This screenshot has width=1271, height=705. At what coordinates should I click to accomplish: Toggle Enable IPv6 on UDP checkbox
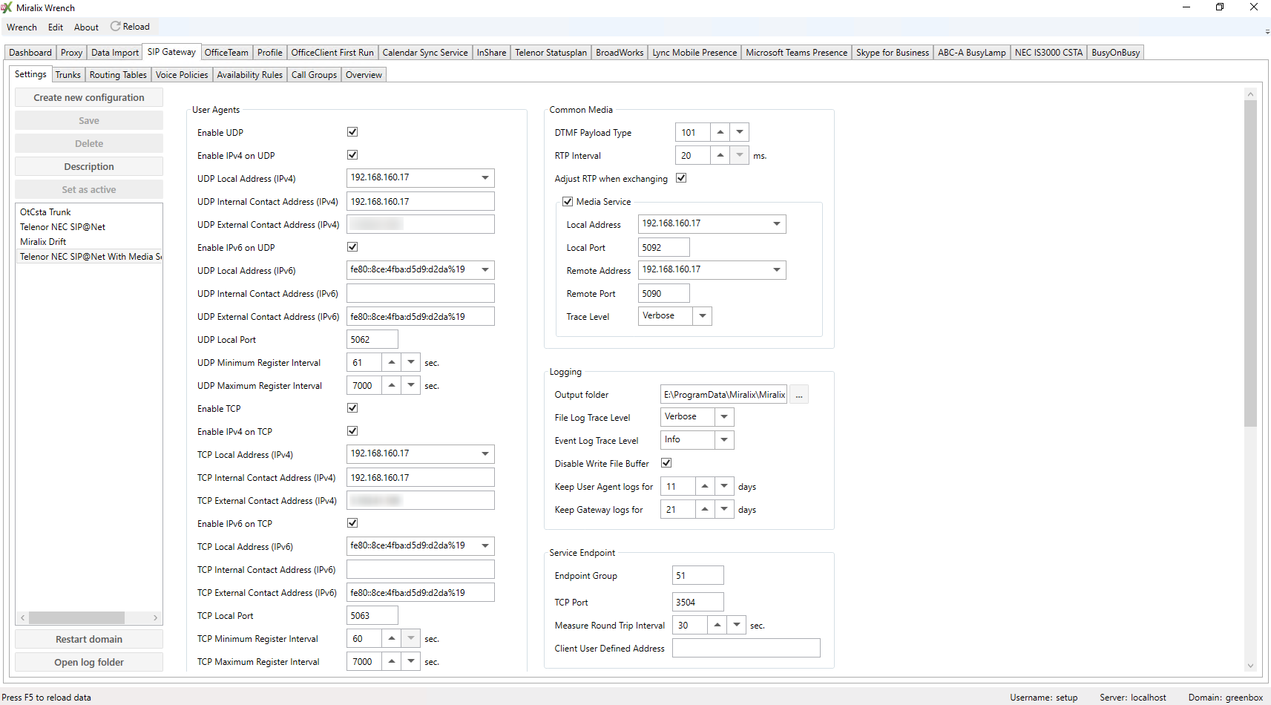352,247
